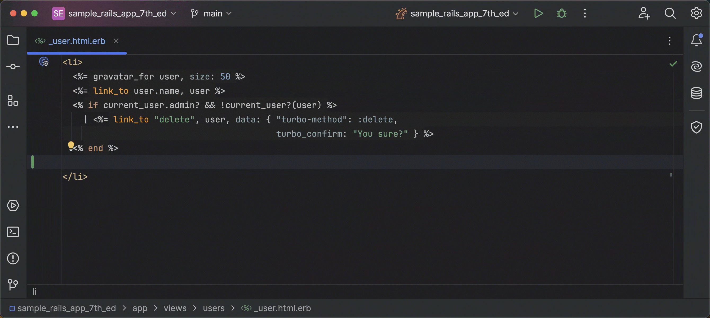Open the Commit tool window

click(13, 67)
